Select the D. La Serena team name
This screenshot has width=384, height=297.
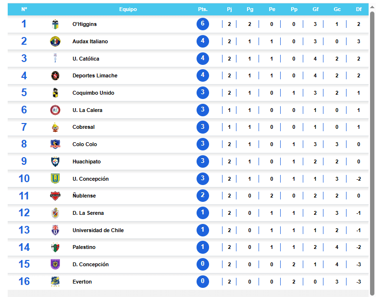coord(88,213)
